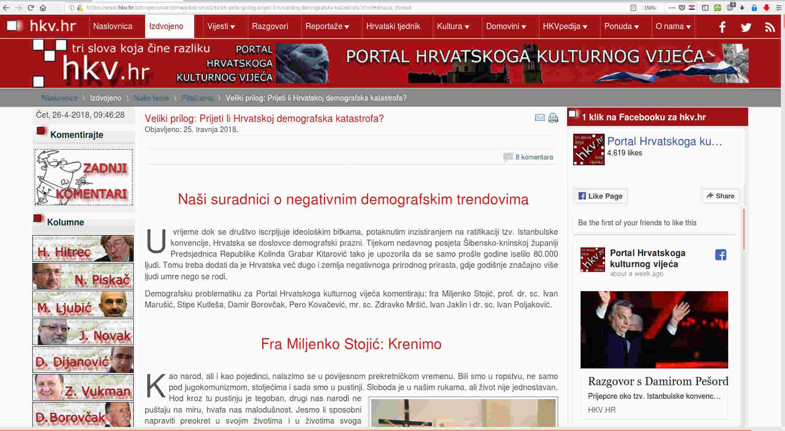Go to browser home page icon
This screenshot has width=785, height=431.
coord(43,7)
